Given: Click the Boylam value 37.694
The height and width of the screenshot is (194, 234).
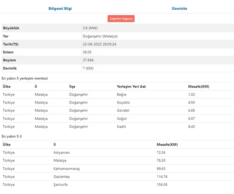Looking at the screenshot, I should click(88, 60).
